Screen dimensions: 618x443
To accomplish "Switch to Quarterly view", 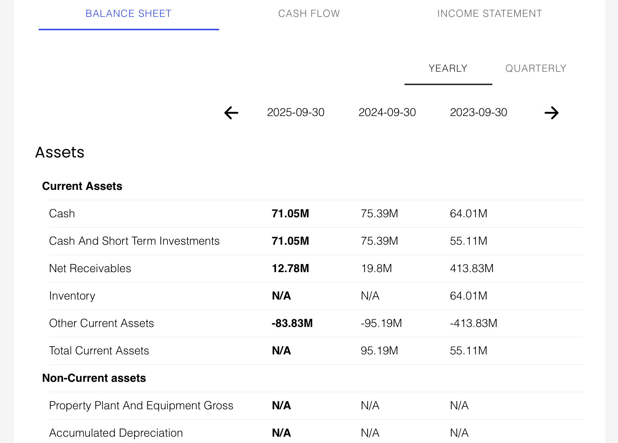I will pos(535,68).
